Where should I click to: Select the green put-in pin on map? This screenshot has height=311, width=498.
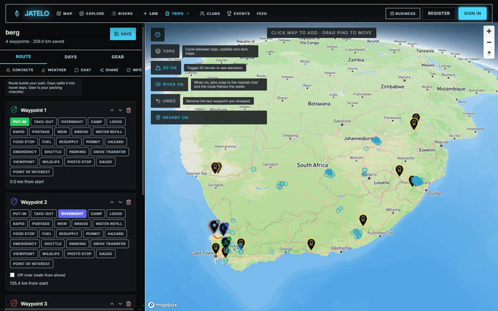[x=226, y=243]
